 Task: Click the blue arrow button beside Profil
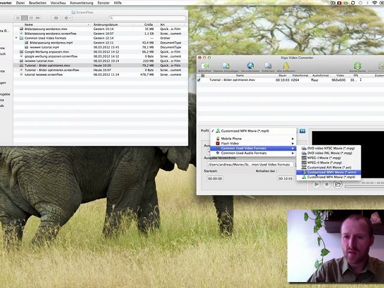tap(302, 131)
